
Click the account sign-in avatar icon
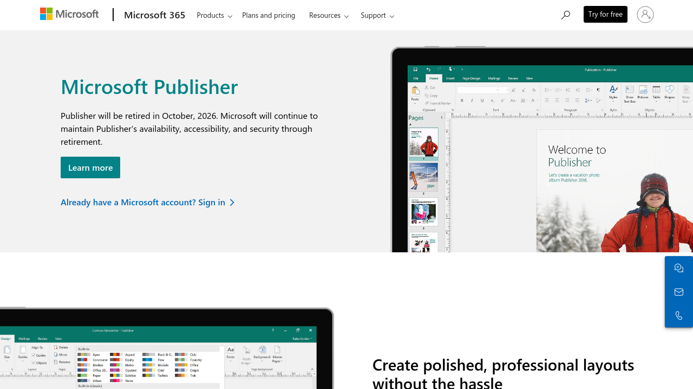point(645,15)
